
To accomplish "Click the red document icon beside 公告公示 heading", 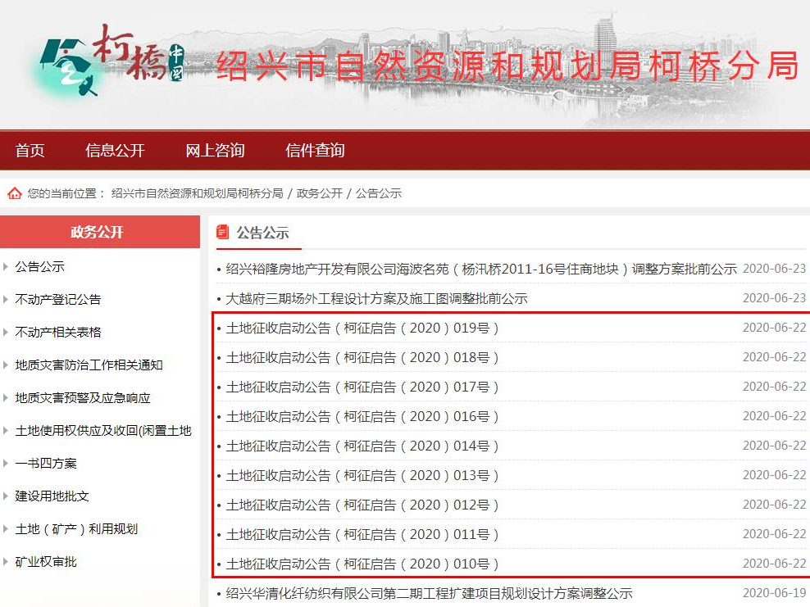I will click(x=222, y=233).
